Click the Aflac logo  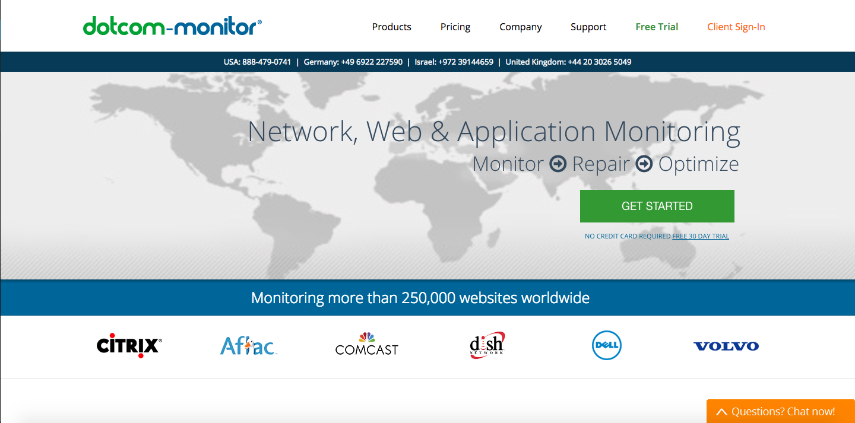(x=248, y=346)
